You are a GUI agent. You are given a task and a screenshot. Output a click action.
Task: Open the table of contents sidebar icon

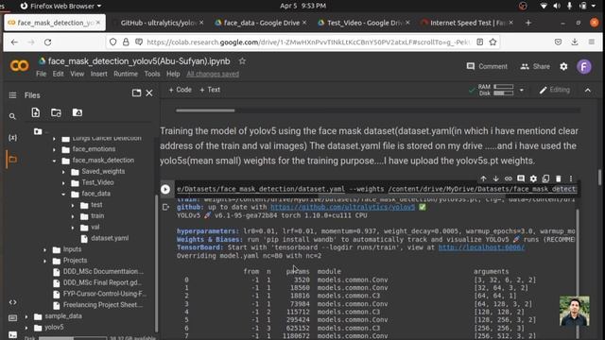point(12,95)
